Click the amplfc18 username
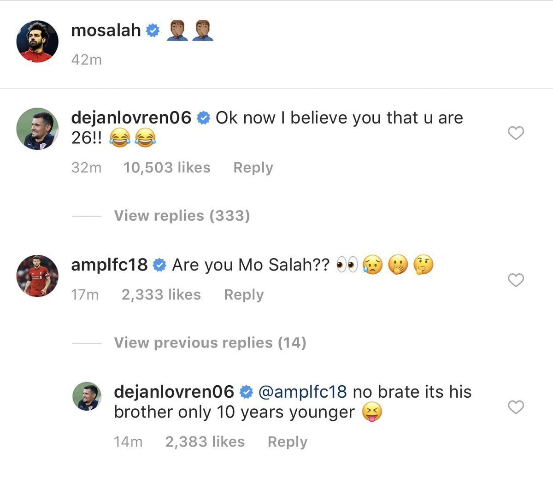The height and width of the screenshot is (477, 553). point(109,265)
